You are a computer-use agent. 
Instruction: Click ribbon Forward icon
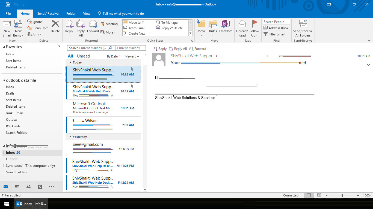[x=93, y=26]
